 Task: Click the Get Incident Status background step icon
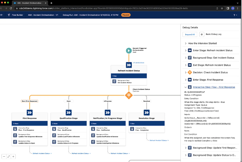pyautogui.click(x=114, y=82)
